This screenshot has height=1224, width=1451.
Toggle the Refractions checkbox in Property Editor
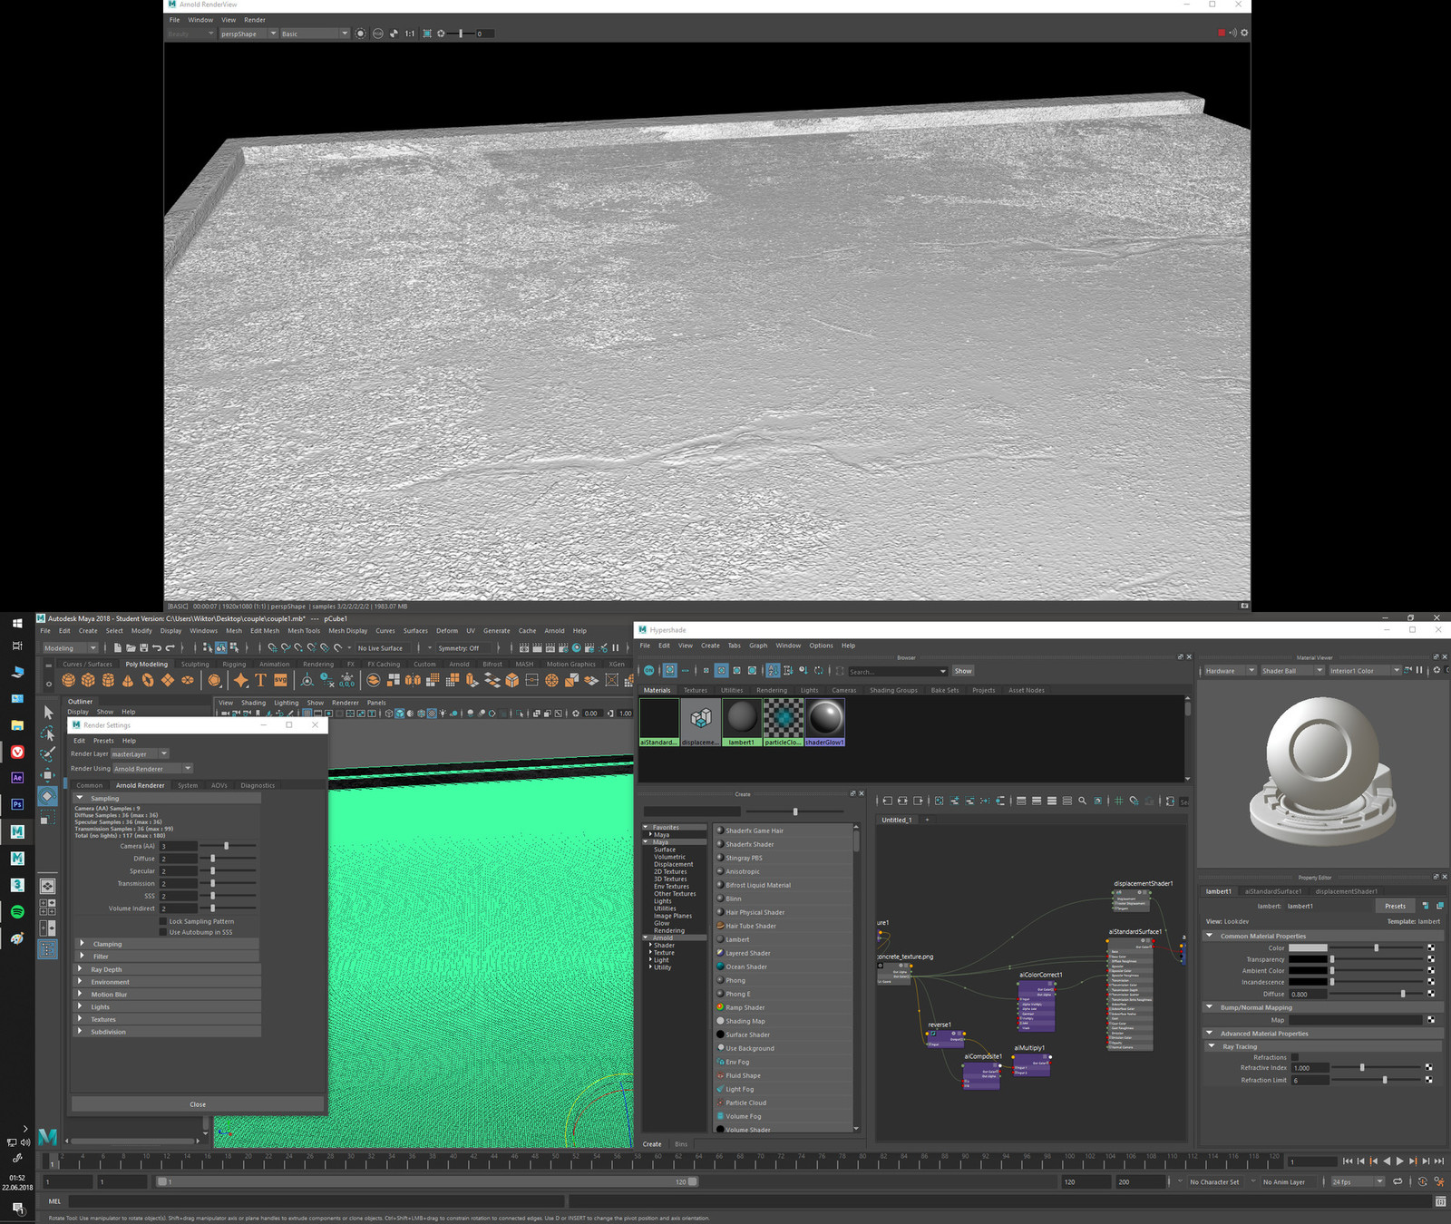(1295, 1057)
